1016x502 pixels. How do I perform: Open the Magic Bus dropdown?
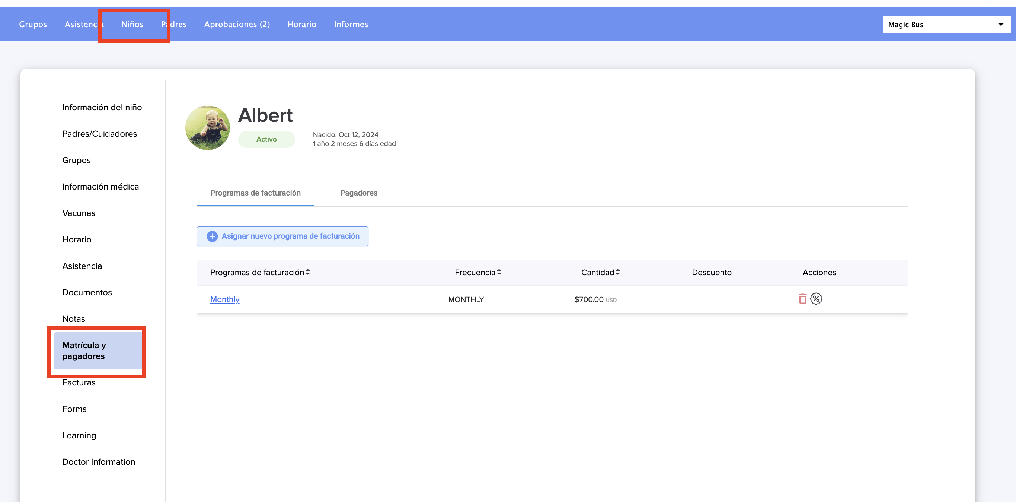[x=946, y=25]
